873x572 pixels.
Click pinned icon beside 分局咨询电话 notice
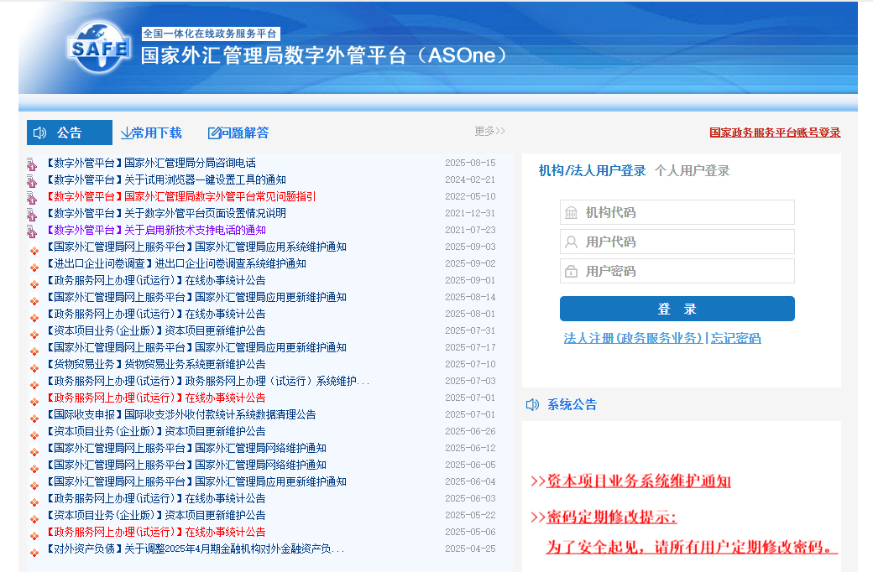tap(32, 164)
